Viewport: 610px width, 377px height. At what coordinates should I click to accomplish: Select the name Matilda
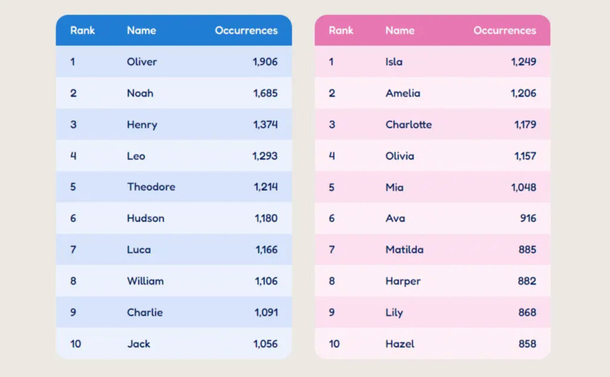pyautogui.click(x=404, y=249)
